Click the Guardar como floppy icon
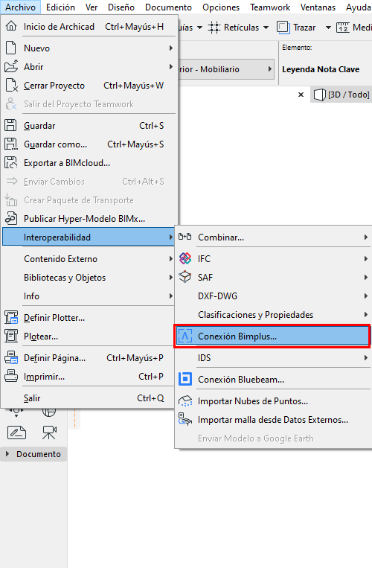 [x=11, y=144]
